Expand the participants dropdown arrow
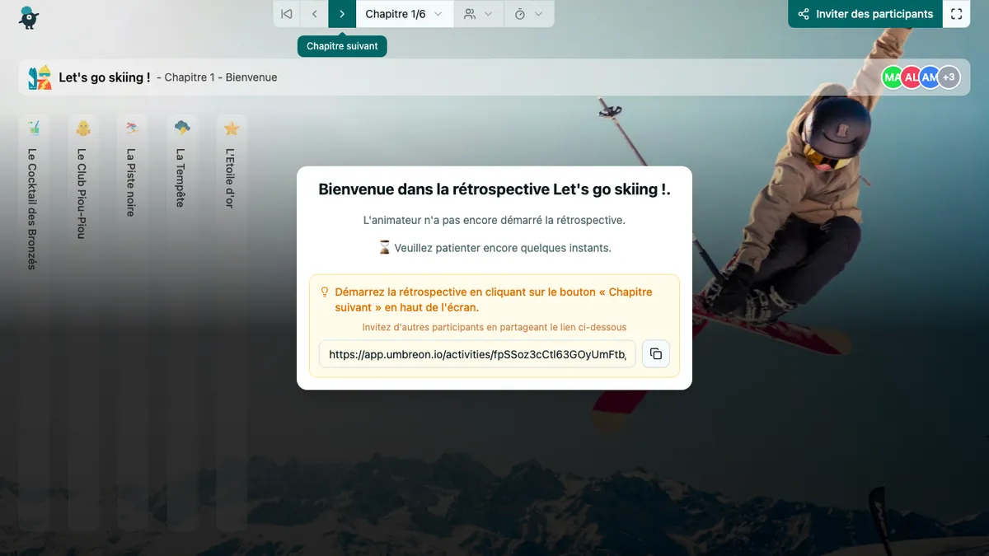This screenshot has width=989, height=556. 489,13
